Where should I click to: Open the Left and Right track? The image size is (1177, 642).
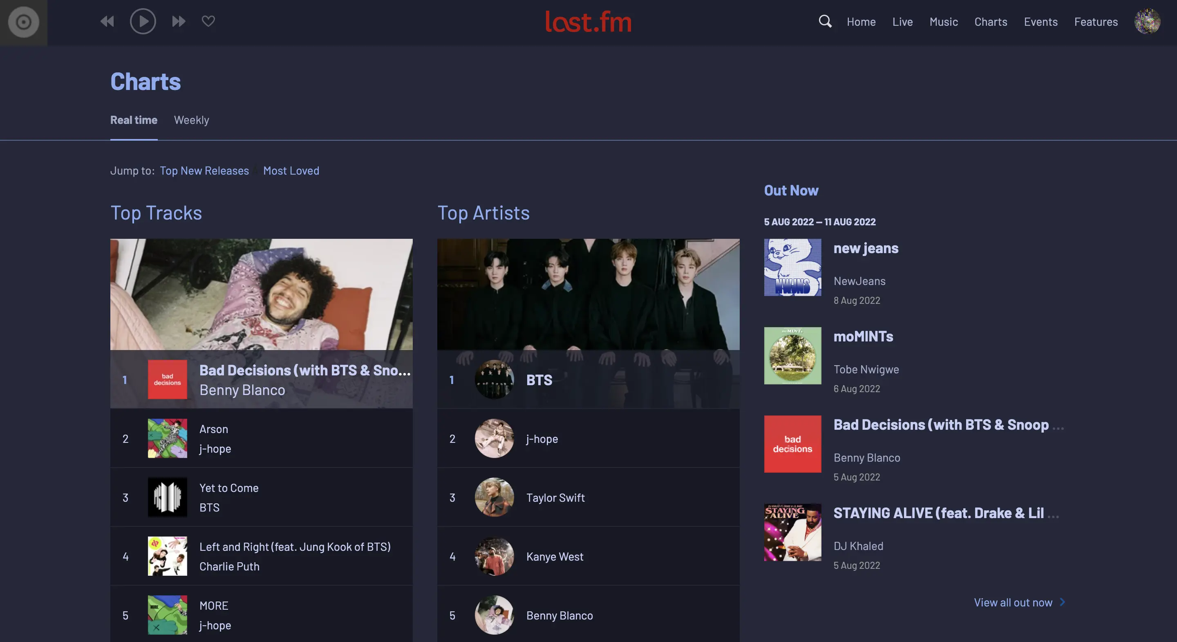pyautogui.click(x=295, y=547)
